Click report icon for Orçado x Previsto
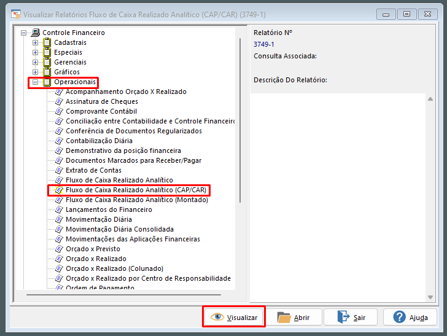447x336 pixels. 59,249
